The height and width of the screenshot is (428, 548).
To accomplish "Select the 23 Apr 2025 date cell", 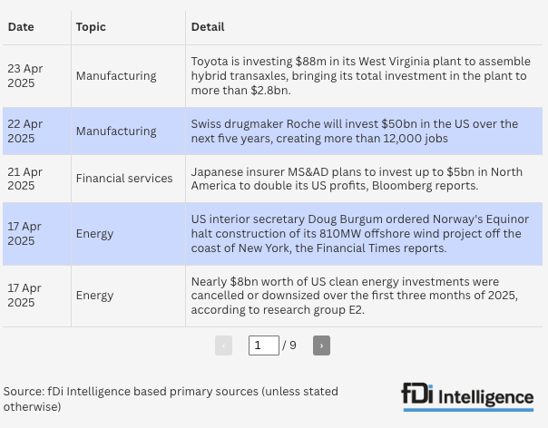I will click(x=25, y=76).
